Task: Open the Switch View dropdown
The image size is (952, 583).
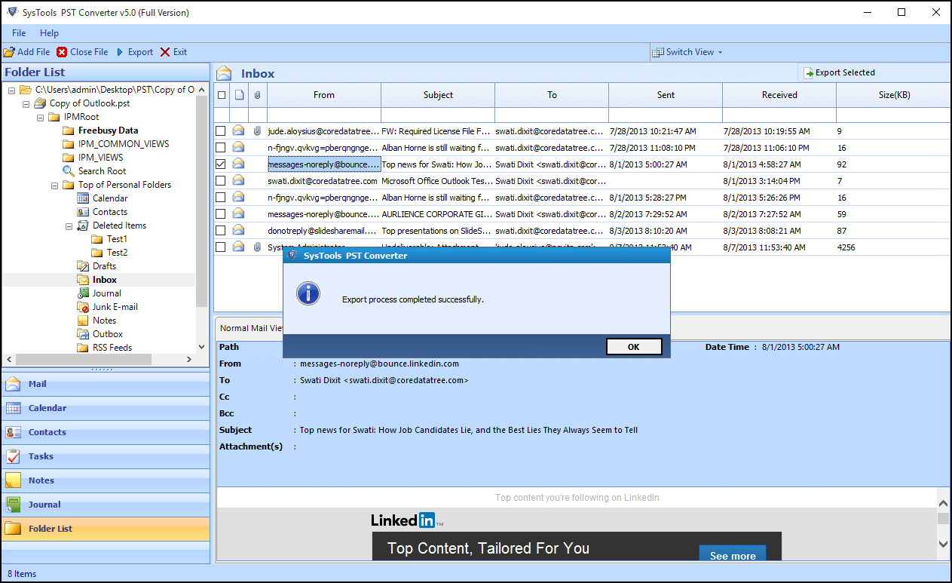Action: [688, 52]
